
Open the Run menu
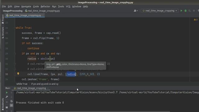(54, 7)
